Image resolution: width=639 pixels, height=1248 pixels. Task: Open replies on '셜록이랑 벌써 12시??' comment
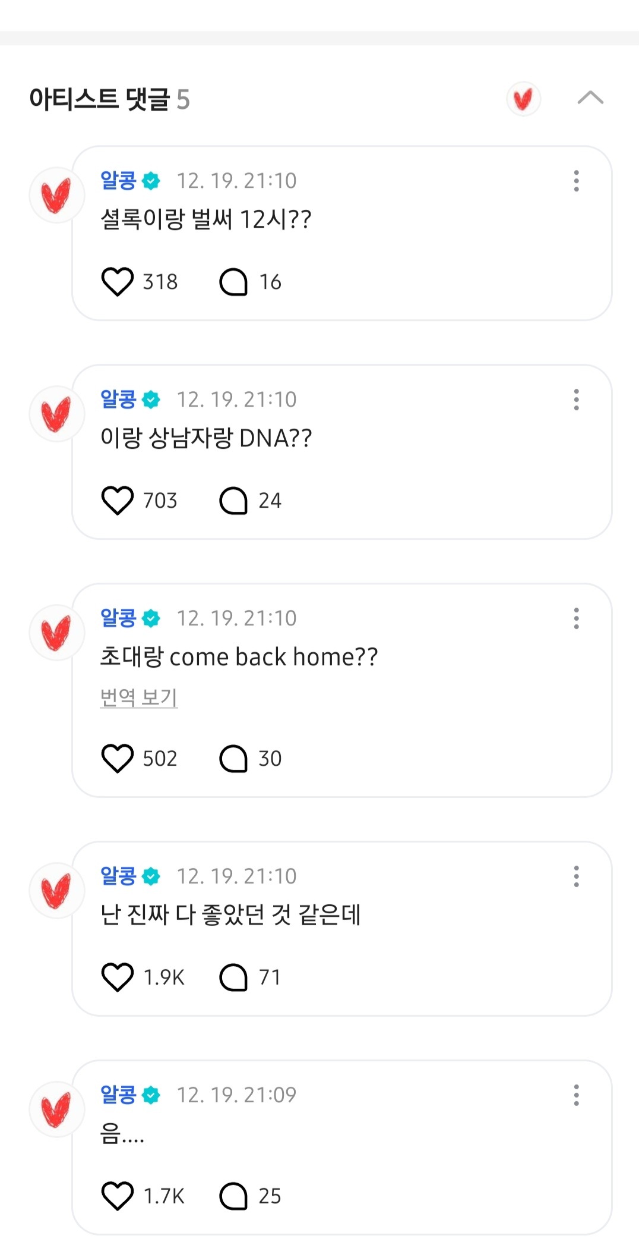(x=233, y=281)
